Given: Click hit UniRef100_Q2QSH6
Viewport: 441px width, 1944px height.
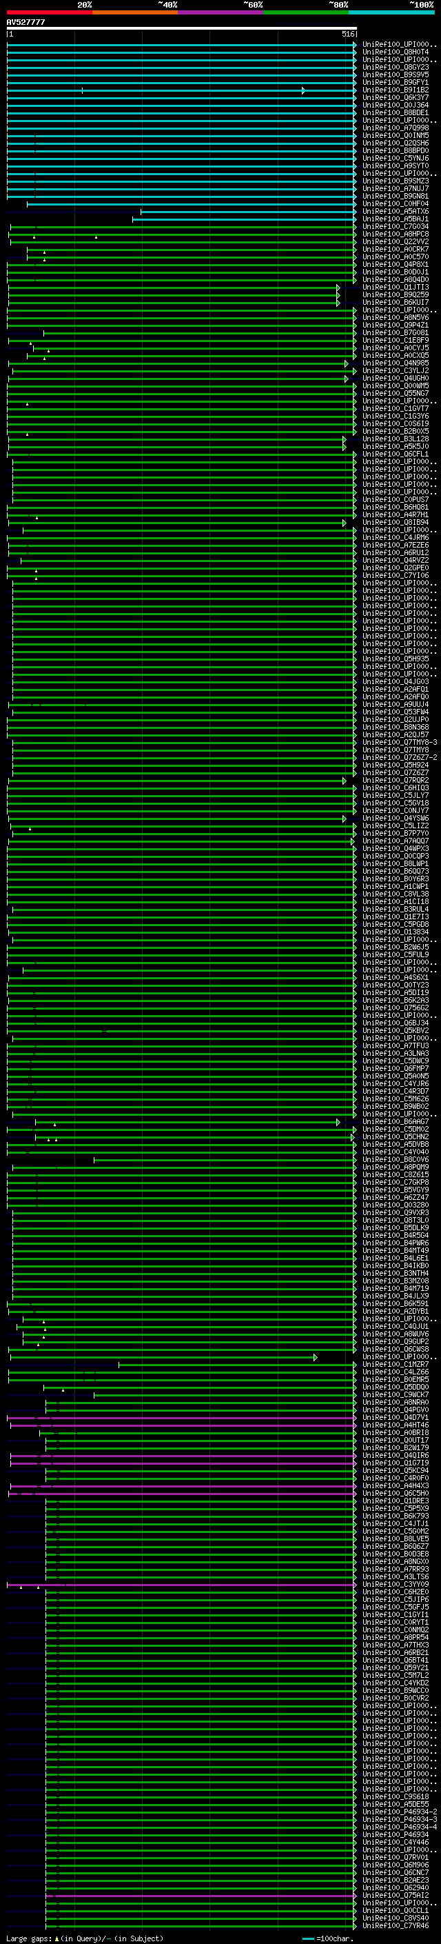Looking at the screenshot, I should pyautogui.click(x=395, y=143).
